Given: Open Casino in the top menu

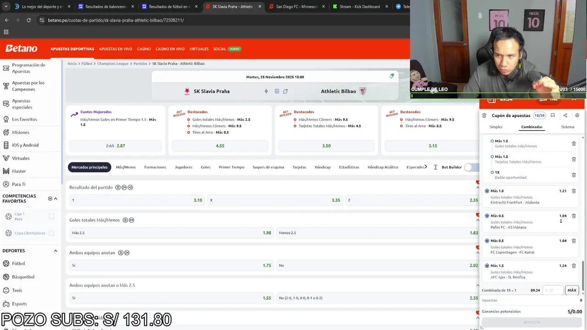Looking at the screenshot, I should coord(144,49).
